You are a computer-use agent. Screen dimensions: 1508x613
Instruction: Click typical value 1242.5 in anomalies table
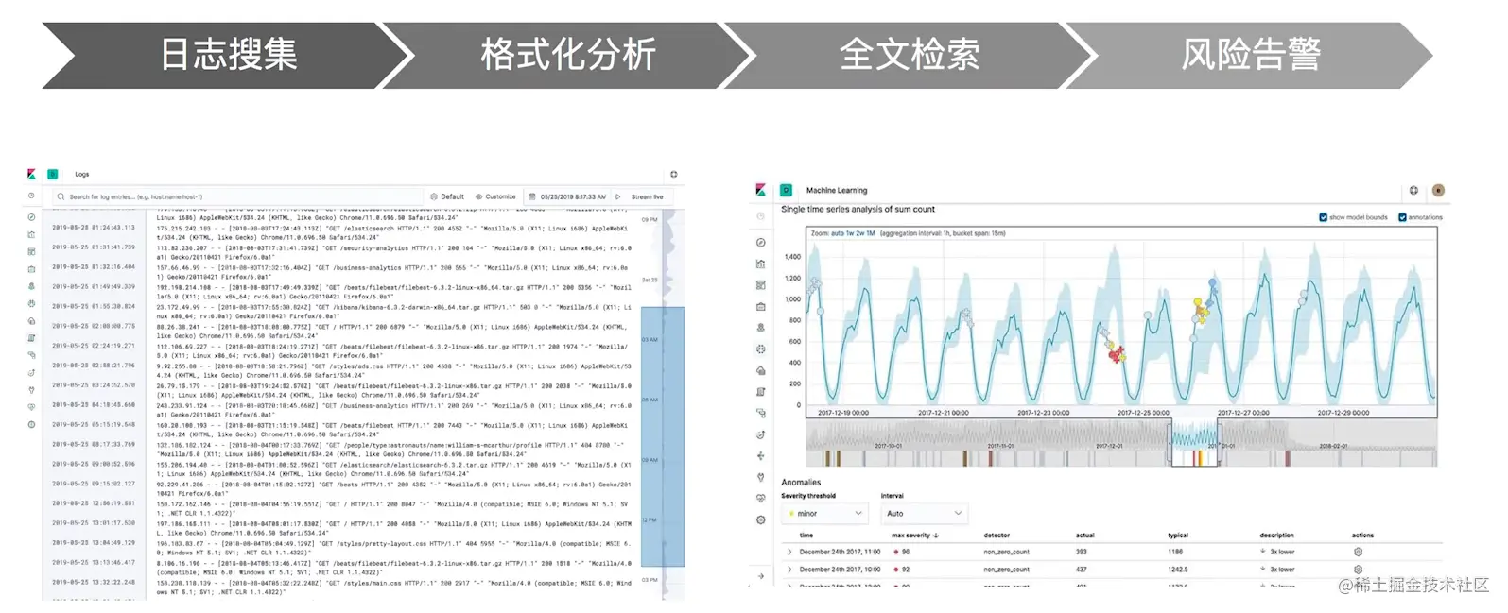tap(1178, 570)
